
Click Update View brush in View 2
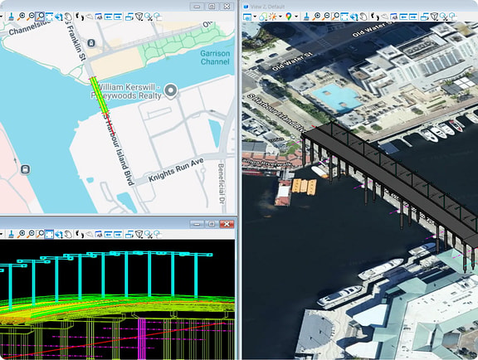[307, 17]
